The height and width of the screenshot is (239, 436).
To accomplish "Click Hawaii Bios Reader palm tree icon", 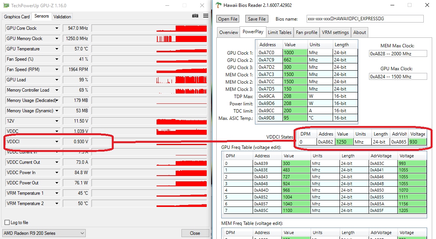I will point(219,5).
